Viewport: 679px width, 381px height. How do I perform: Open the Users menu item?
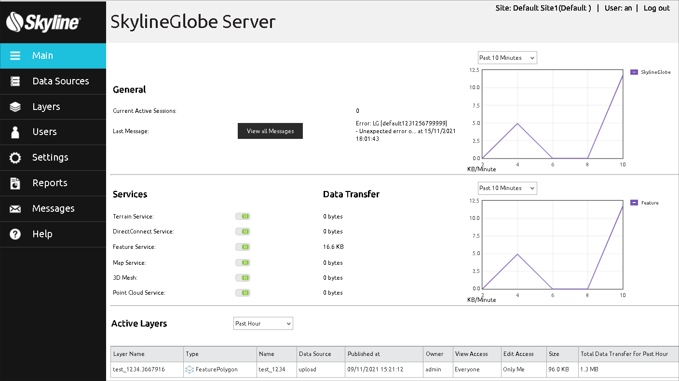click(x=53, y=132)
